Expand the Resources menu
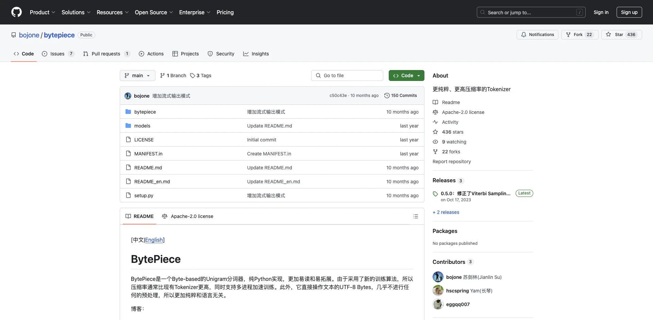This screenshot has height=320, width=653. [113, 12]
